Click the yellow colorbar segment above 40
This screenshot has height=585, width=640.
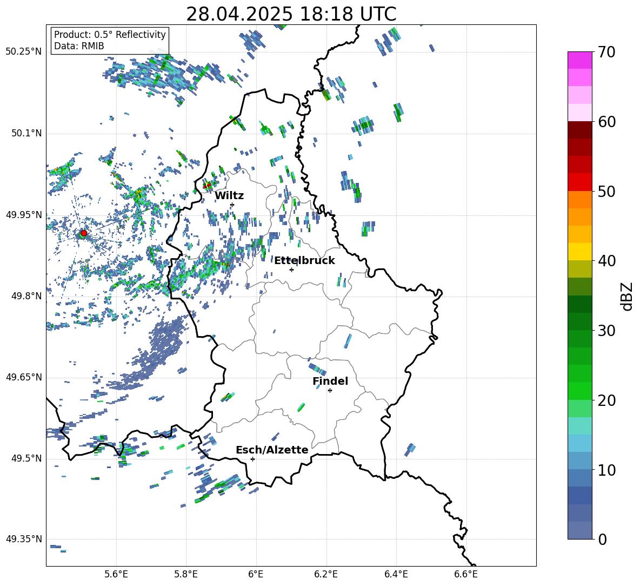pos(579,252)
